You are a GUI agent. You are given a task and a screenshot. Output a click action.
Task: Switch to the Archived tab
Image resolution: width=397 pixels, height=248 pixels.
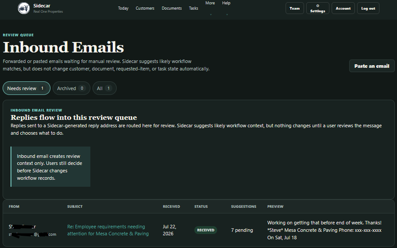pyautogui.click(x=72, y=88)
